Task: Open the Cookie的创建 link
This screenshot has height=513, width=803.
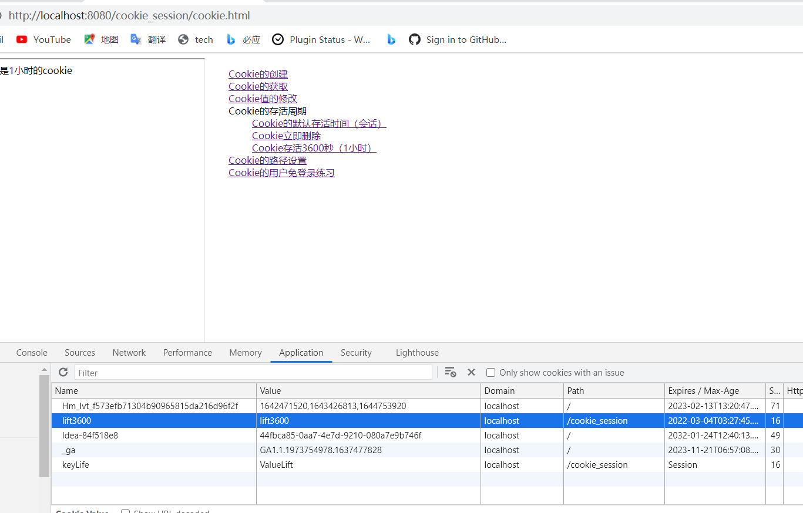Action: [x=258, y=74]
